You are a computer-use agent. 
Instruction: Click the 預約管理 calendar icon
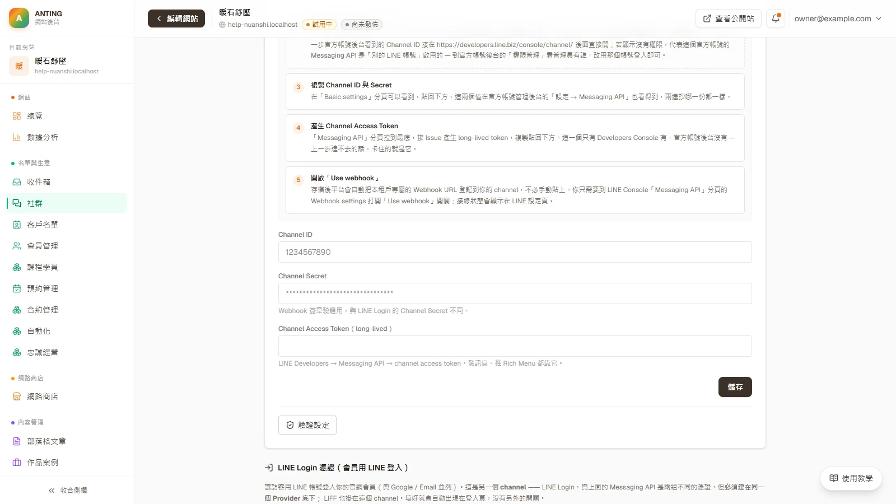[x=17, y=288]
